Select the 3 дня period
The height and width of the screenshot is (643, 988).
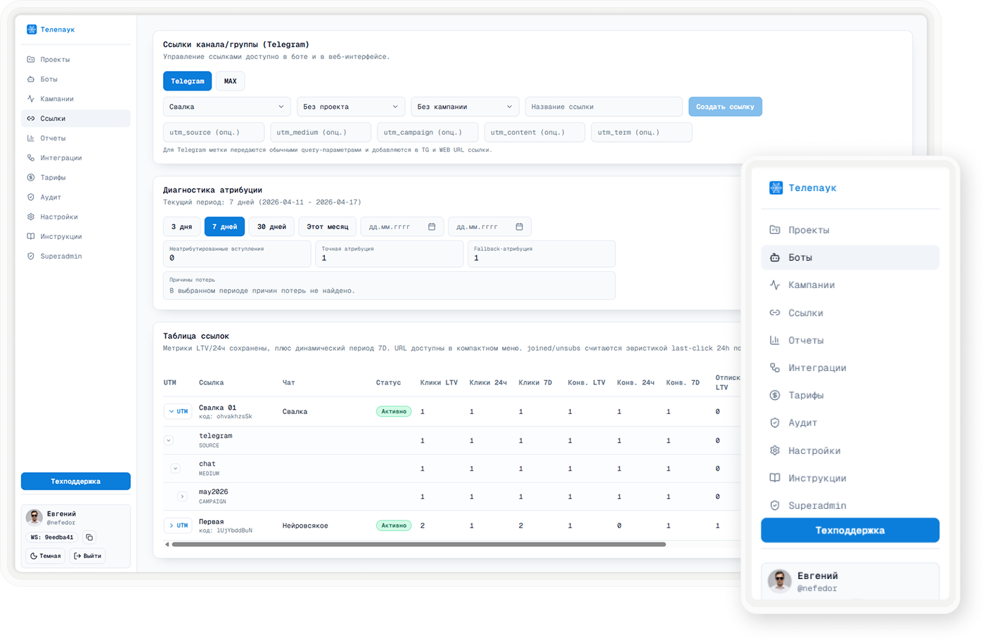181,227
